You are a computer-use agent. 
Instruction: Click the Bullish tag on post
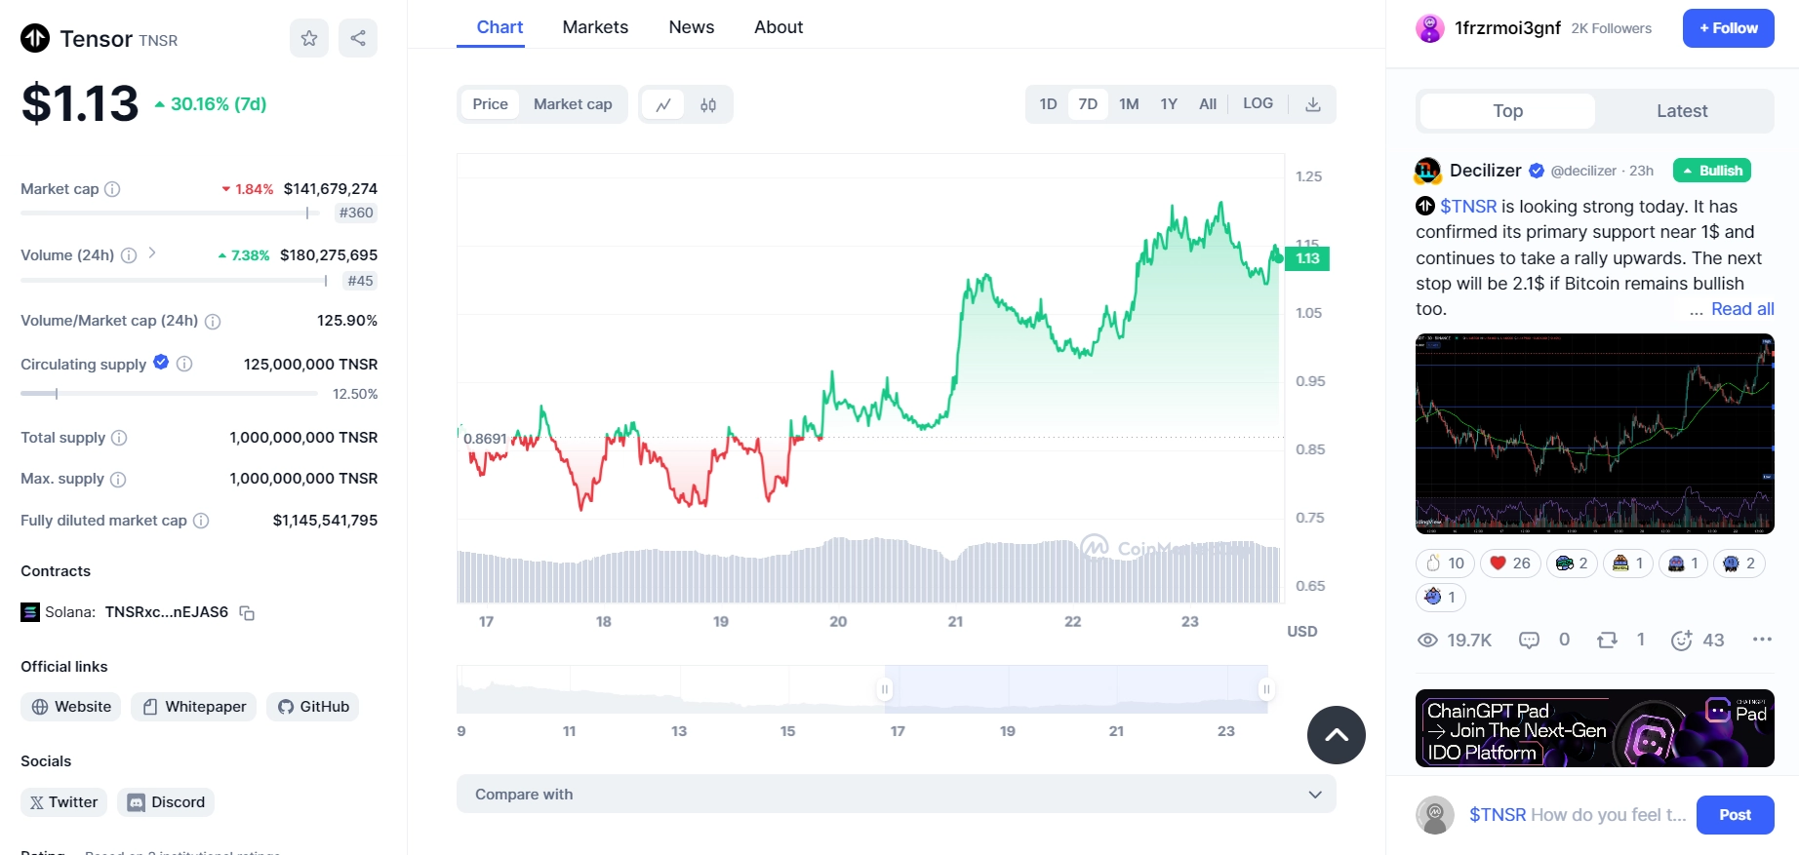tap(1712, 171)
